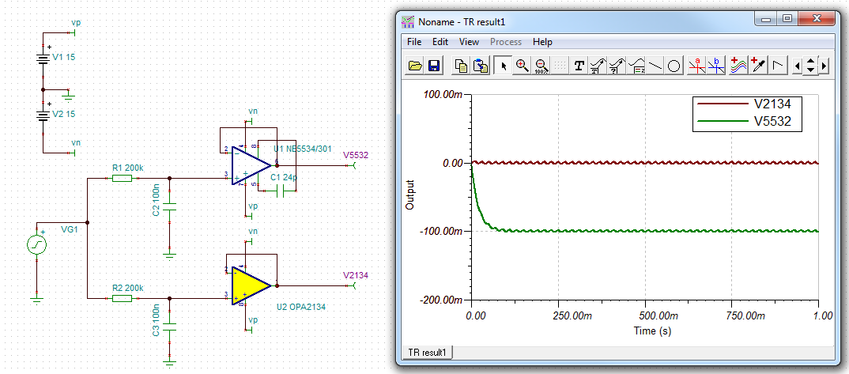Click the curve question-mark label icon
Viewport: 849px width, 374px height.
tap(617, 66)
